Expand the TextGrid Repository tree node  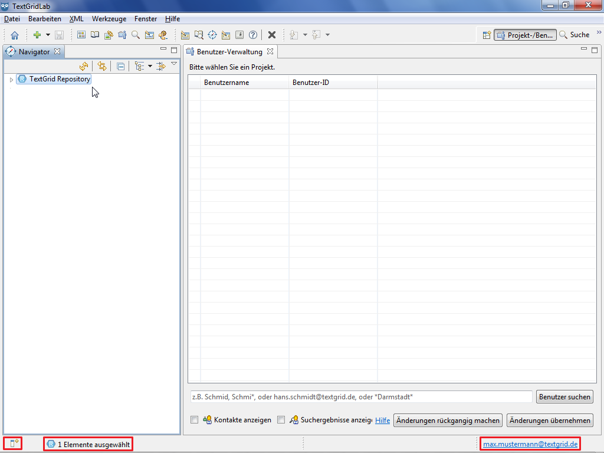[11, 79]
